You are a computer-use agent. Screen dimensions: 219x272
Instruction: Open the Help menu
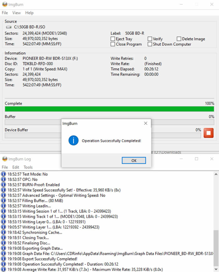[x=29, y=13]
